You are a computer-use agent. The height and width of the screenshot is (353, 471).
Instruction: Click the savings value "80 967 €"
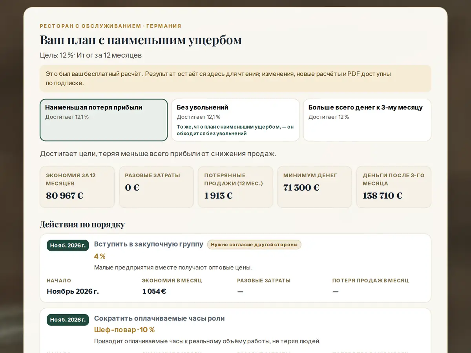pos(65,196)
